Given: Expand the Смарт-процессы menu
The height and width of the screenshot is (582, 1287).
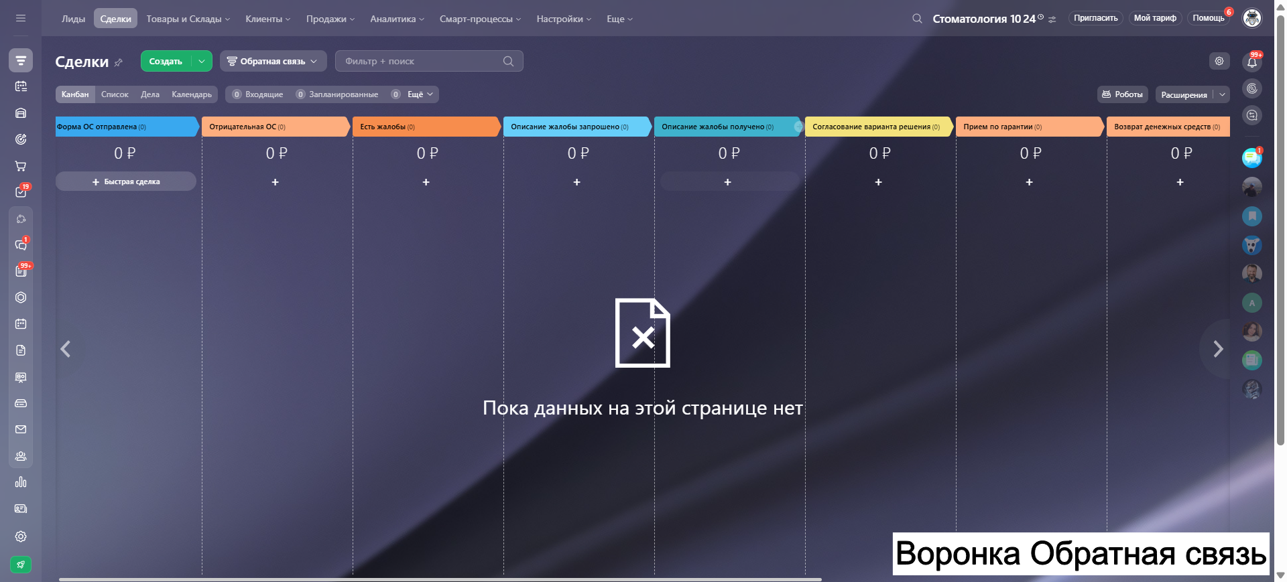Looking at the screenshot, I should tap(481, 19).
